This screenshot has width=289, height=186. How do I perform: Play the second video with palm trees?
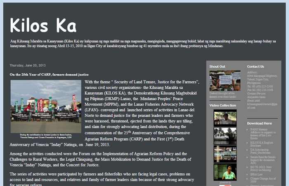225,136
